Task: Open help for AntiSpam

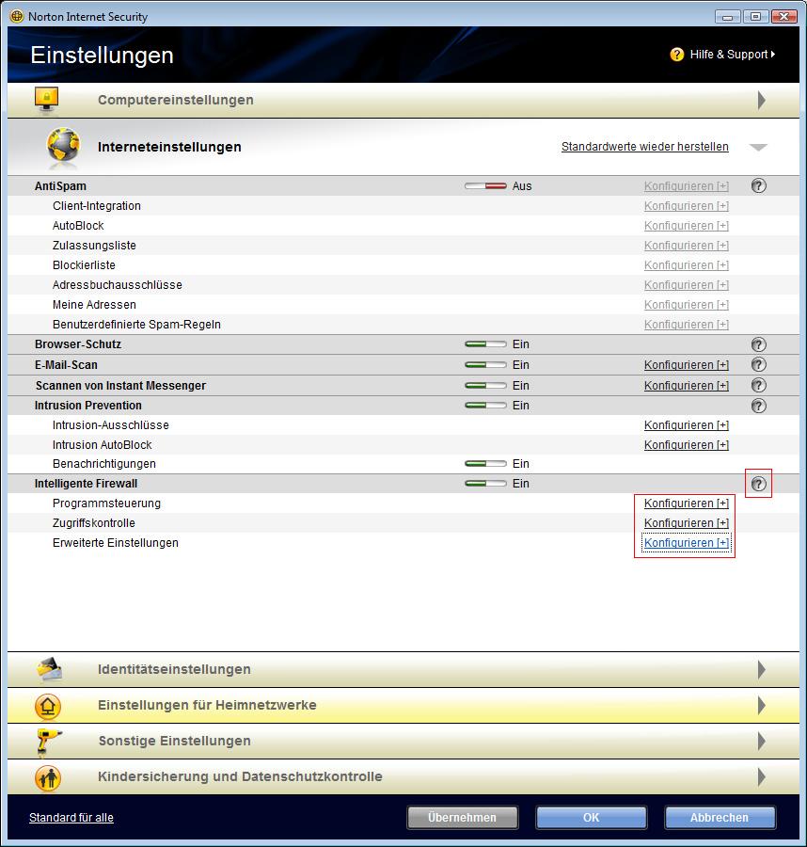Action: point(758,185)
